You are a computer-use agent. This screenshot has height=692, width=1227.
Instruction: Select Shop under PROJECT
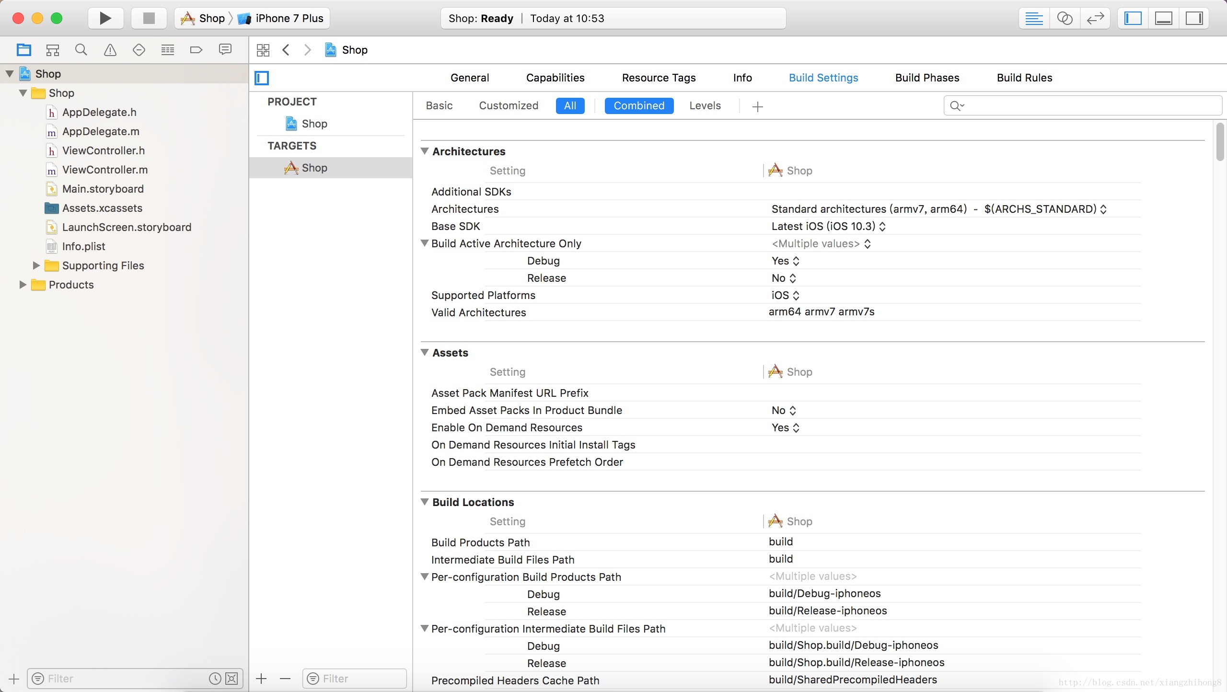(314, 124)
